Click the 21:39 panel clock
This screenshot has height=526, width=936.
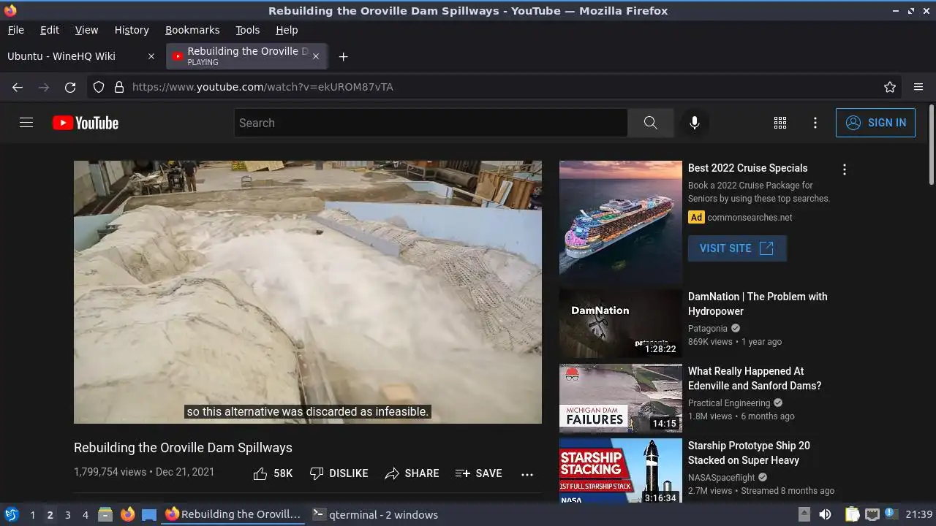point(919,514)
